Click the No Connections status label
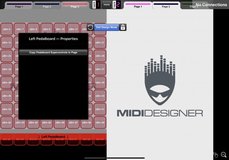 pos(211,5)
